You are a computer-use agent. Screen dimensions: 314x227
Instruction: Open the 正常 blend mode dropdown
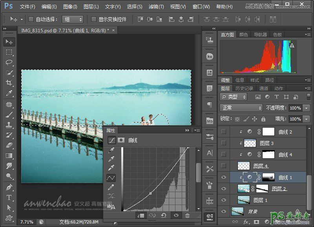241,108
